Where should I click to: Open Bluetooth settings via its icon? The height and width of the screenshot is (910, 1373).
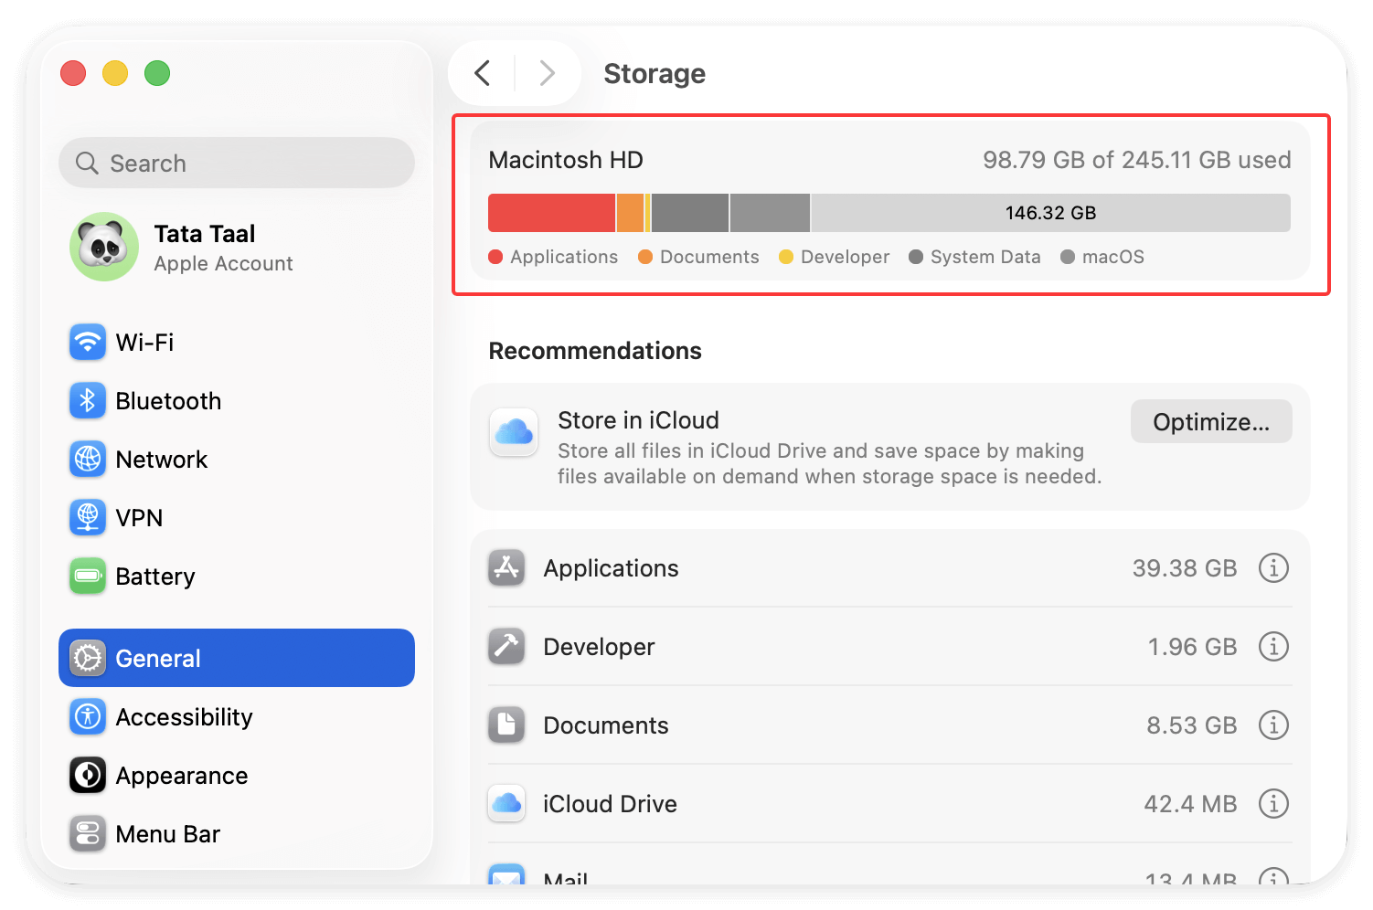tap(87, 400)
